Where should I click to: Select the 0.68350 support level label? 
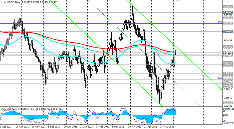pos(228,103)
